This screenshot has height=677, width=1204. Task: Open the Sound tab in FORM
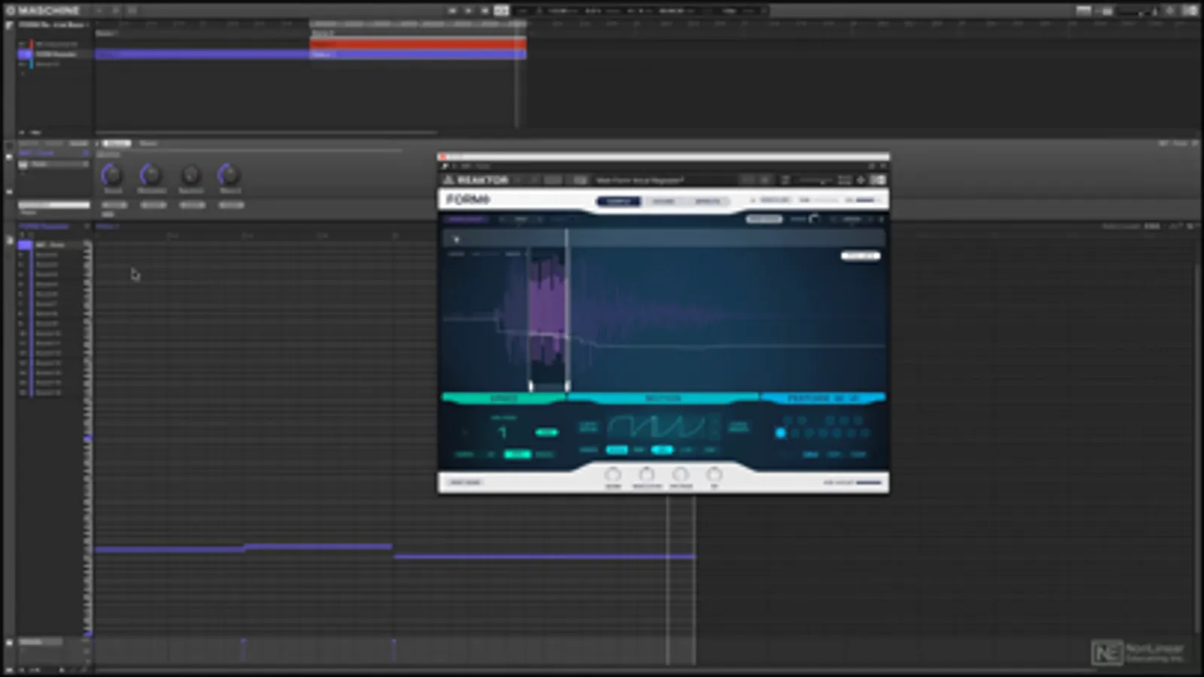663,202
